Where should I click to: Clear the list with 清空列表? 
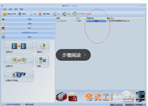click(44, 14)
